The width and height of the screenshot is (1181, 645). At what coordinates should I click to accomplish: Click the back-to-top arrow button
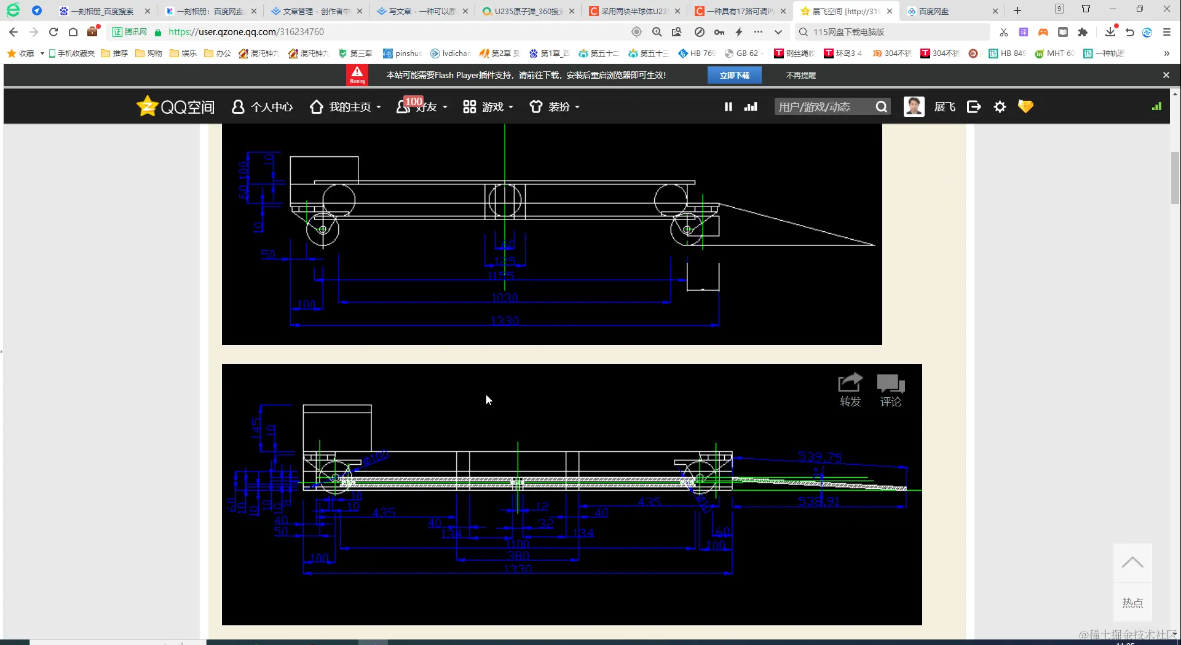1132,563
